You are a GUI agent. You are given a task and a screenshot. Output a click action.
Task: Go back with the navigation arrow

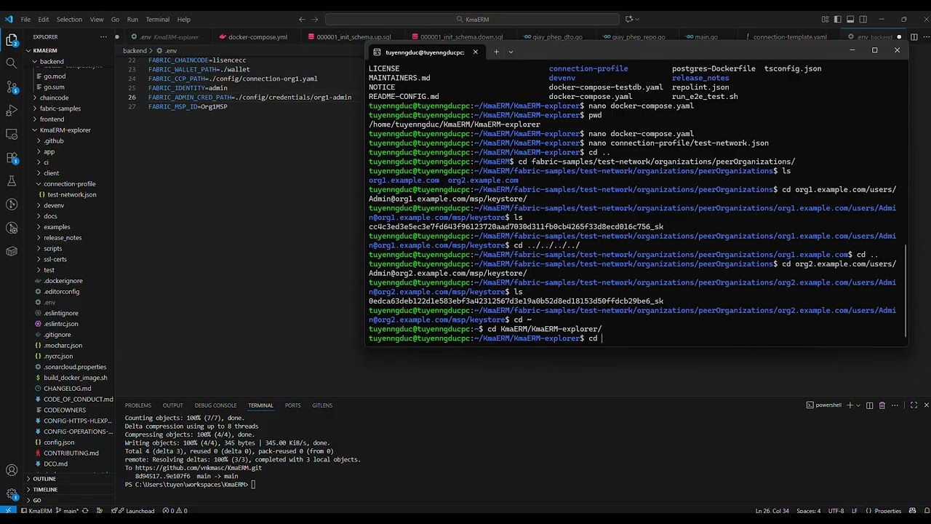[302, 19]
